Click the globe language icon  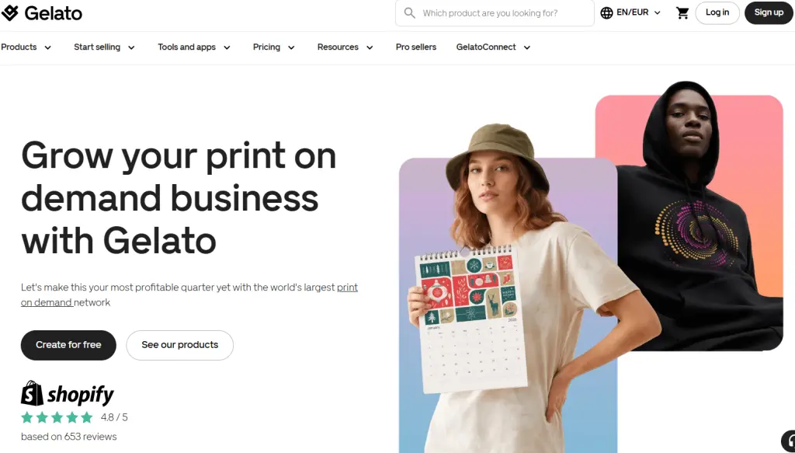[x=606, y=12]
